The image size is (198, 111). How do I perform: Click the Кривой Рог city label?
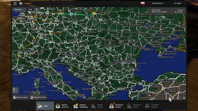[161, 36]
